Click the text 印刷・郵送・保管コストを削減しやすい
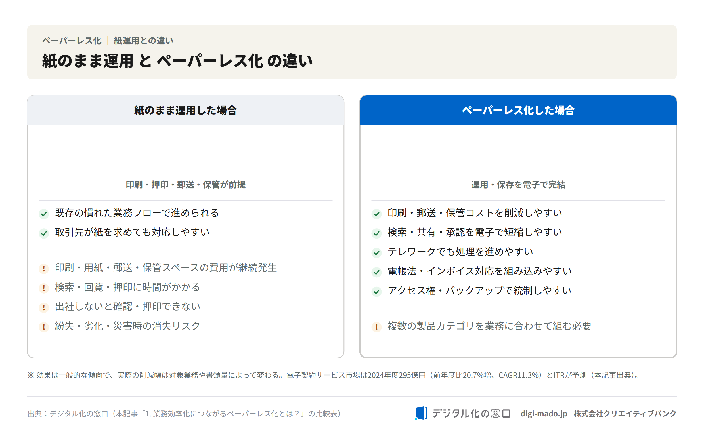Viewport: 704px width, 447px height. (x=475, y=213)
